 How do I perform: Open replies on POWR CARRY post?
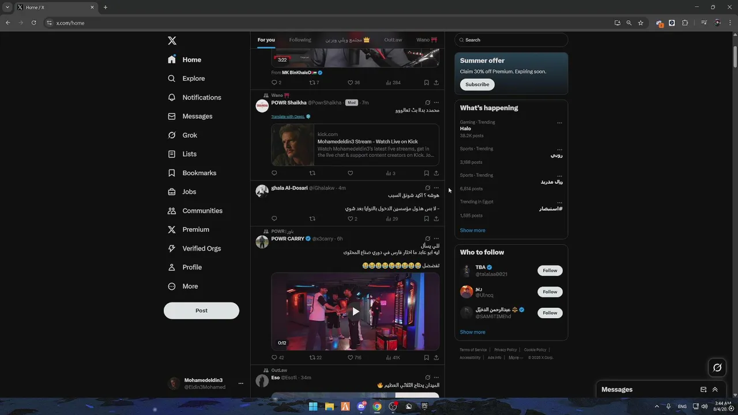(274, 357)
